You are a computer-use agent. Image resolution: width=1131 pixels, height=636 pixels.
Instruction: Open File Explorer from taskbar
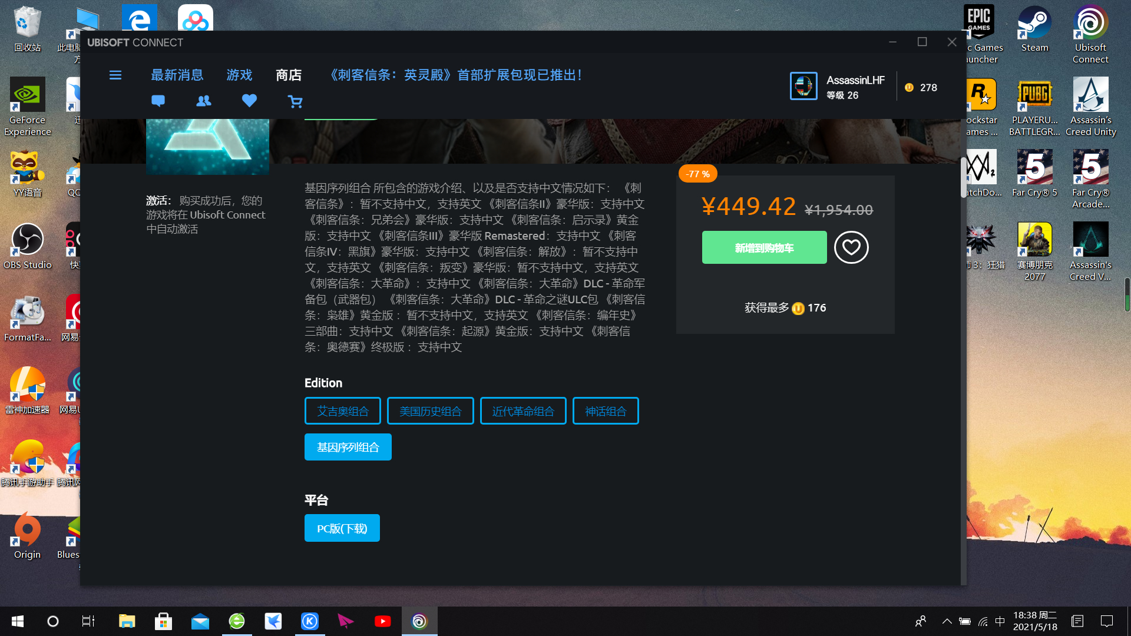pos(127,621)
